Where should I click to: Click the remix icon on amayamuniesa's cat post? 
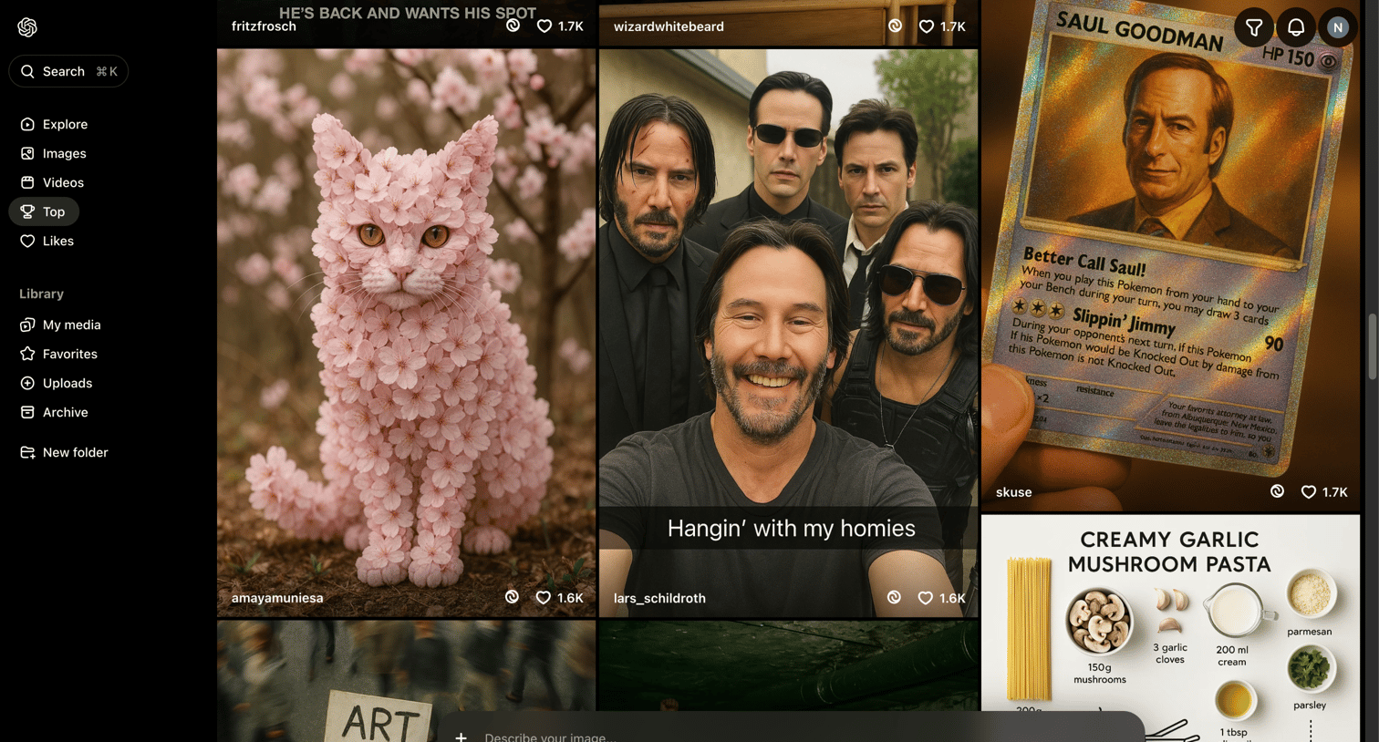[x=513, y=597]
